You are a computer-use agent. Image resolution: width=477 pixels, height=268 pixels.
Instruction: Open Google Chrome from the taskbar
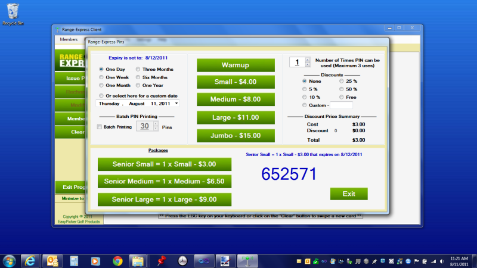[x=117, y=261]
